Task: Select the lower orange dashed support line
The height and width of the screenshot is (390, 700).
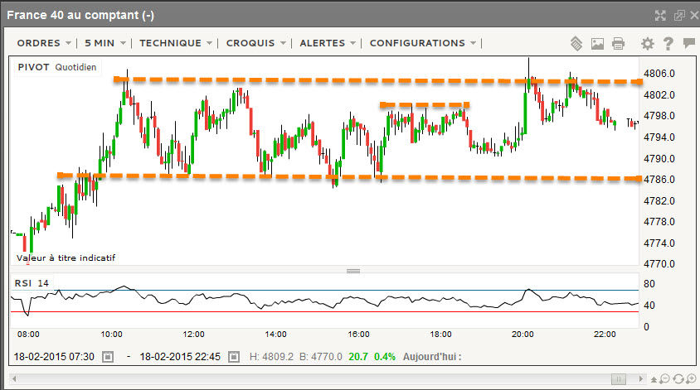Action: coord(349,177)
